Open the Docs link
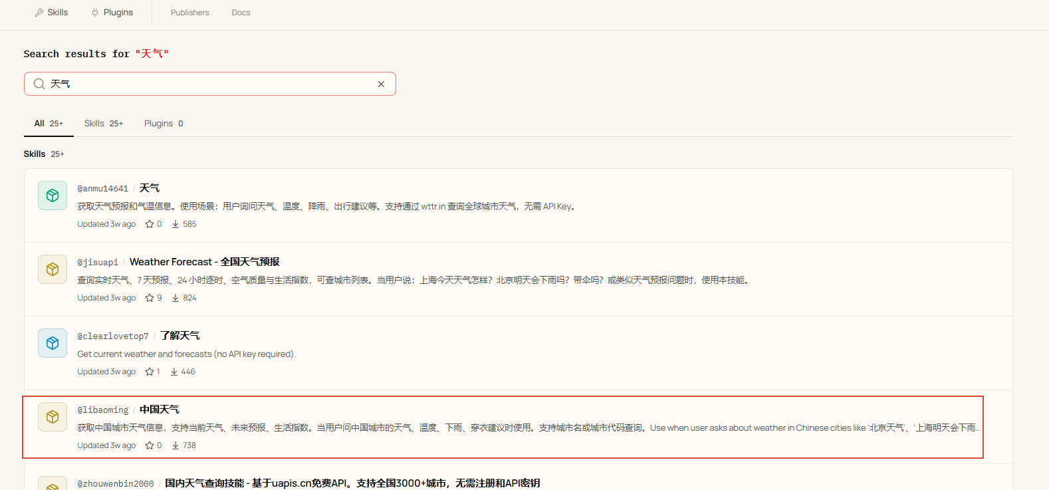The image size is (1049, 490). coord(241,13)
